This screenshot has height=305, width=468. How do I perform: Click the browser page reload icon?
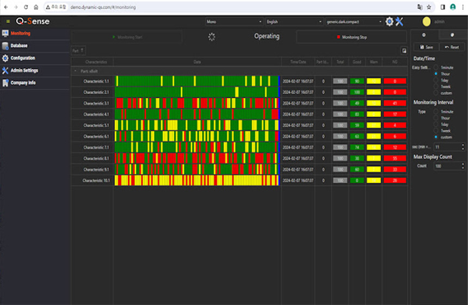[26, 7]
